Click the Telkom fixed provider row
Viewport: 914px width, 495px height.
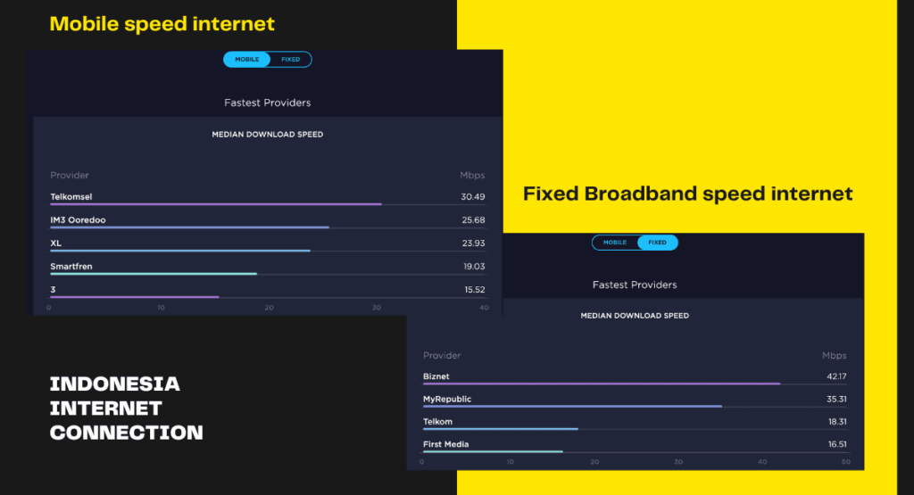click(635, 423)
